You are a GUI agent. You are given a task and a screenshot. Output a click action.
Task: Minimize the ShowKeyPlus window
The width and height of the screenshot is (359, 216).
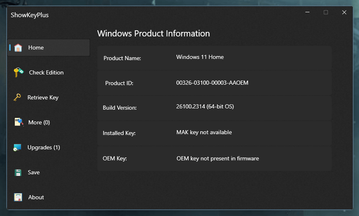[x=307, y=12]
